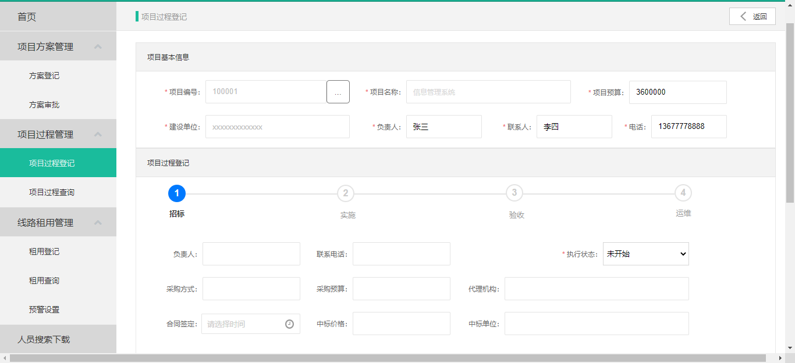Open 预警设置 in the sidebar
Screen dimensions: 795x363
click(58, 310)
